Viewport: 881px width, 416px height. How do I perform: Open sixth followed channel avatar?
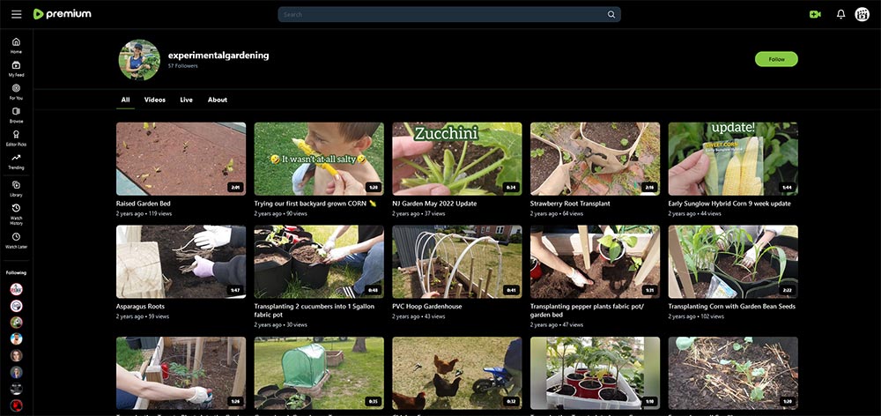[16, 372]
